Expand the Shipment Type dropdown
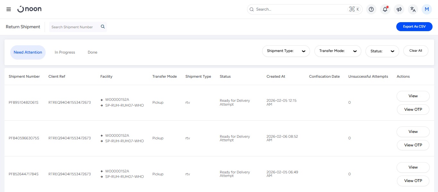 tap(286, 51)
